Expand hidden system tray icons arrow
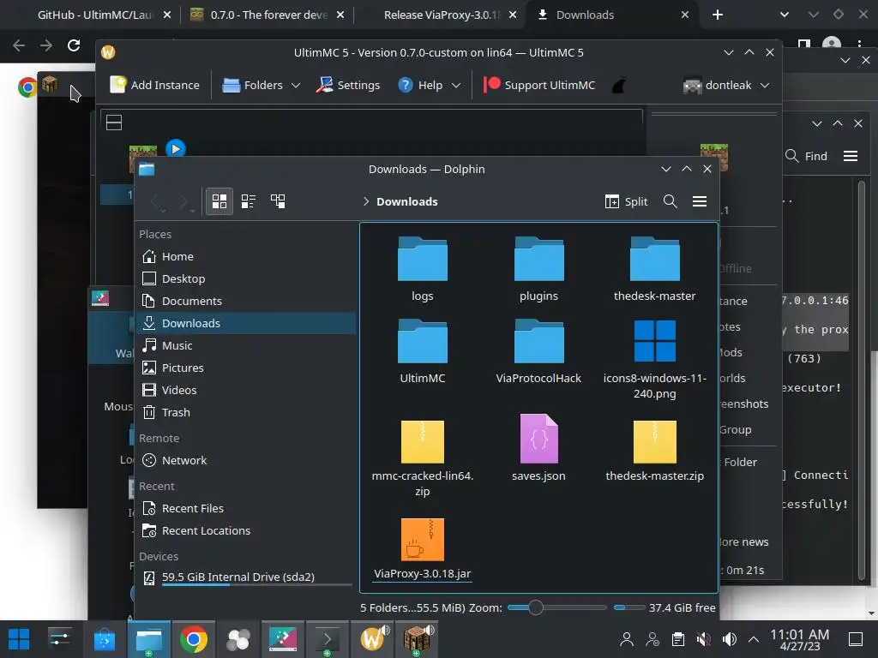This screenshot has width=878, height=658. click(754, 639)
